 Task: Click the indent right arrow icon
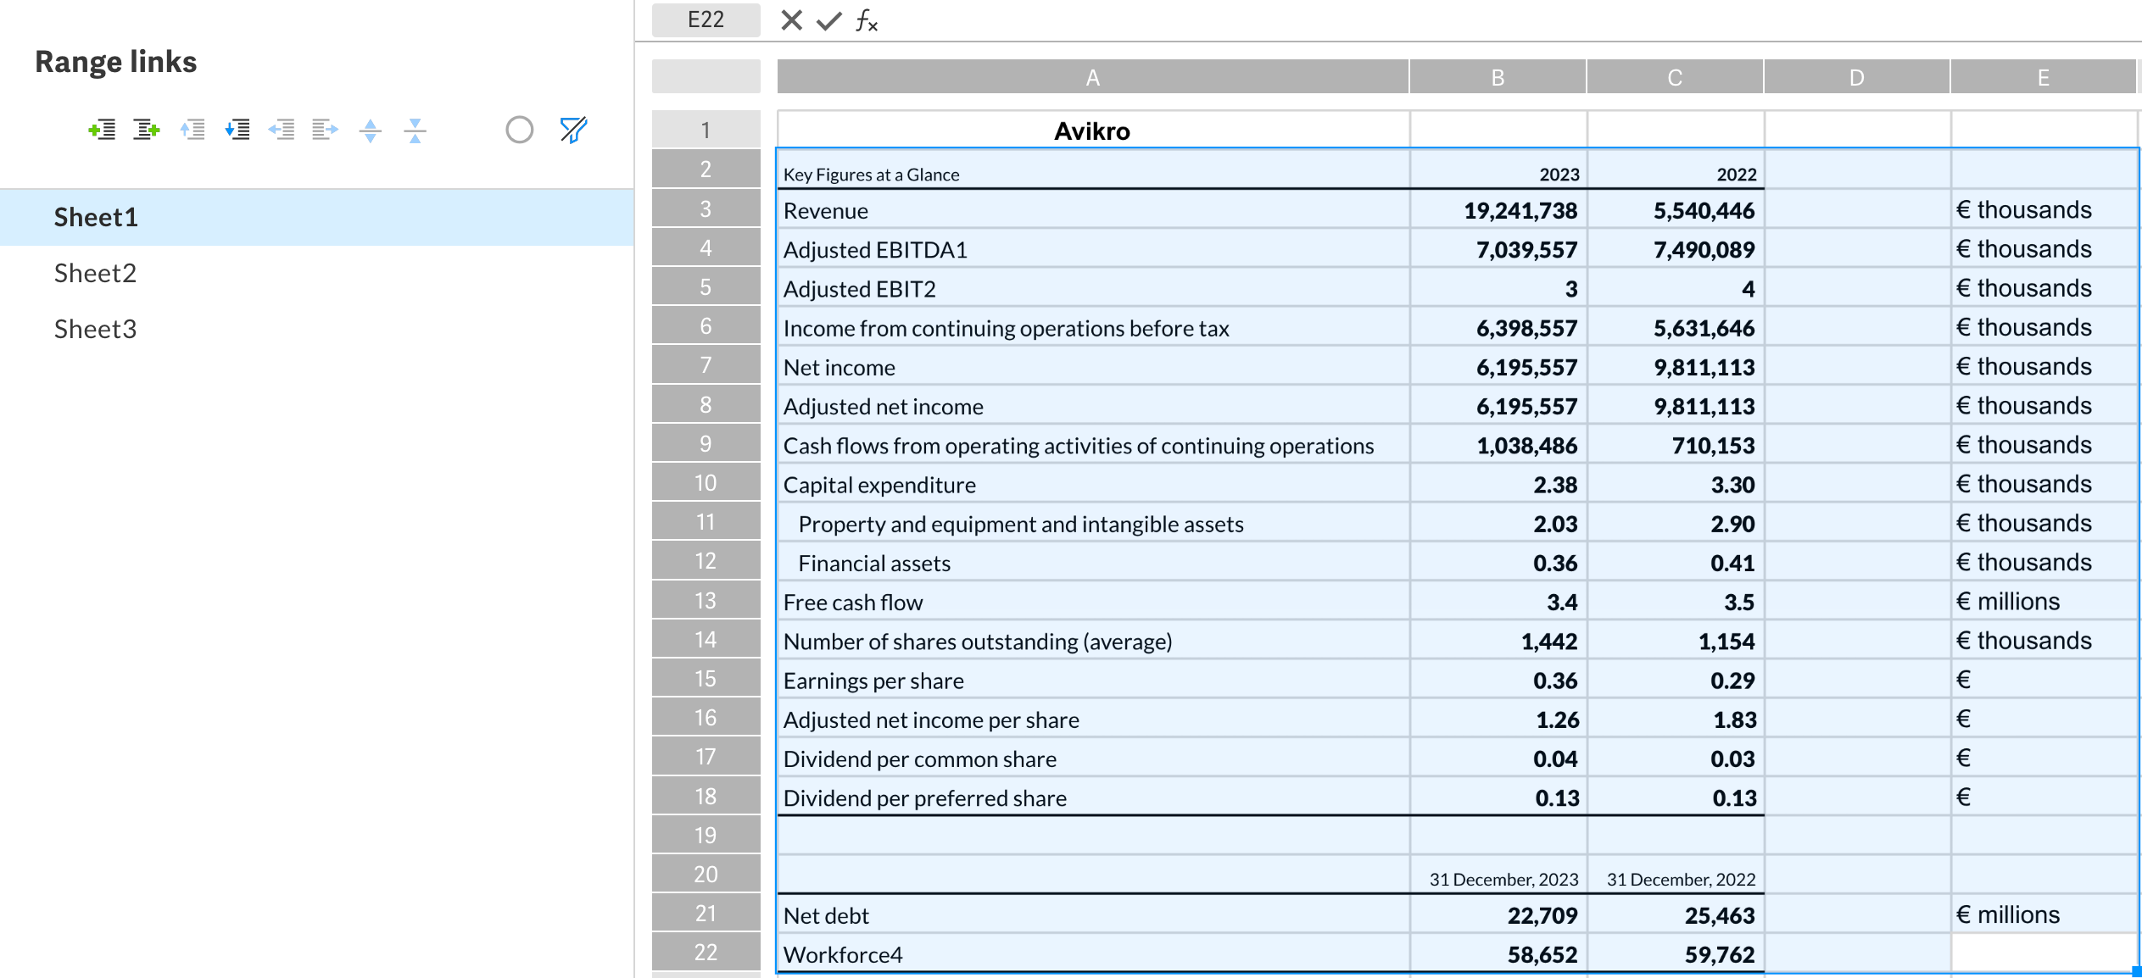point(325,130)
